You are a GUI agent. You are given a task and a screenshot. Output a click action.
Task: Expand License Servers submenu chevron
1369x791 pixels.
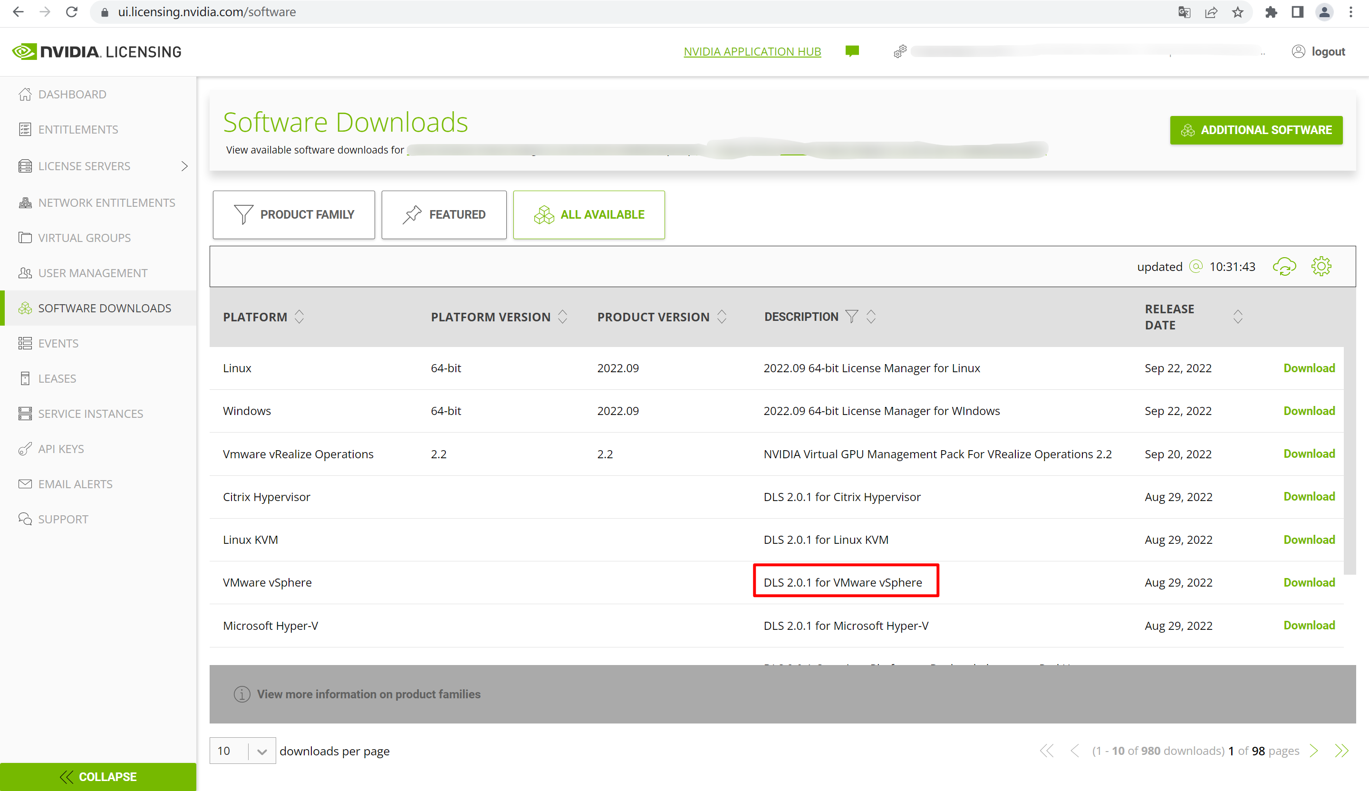click(184, 166)
